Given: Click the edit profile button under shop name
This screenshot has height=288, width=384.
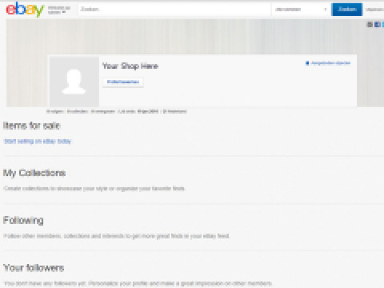Looking at the screenshot, I should pyautogui.click(x=123, y=82).
